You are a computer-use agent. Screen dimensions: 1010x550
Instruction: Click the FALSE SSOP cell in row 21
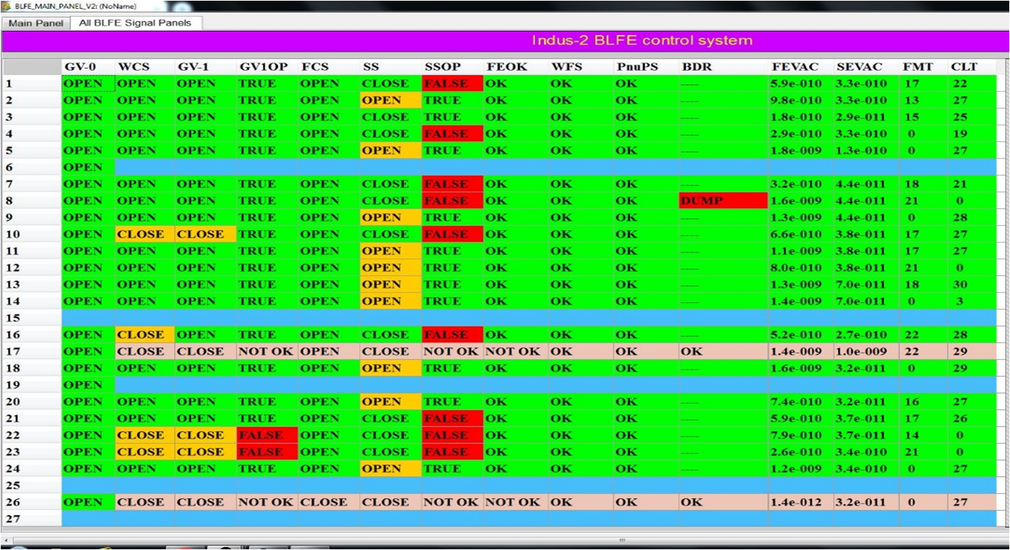click(452, 419)
